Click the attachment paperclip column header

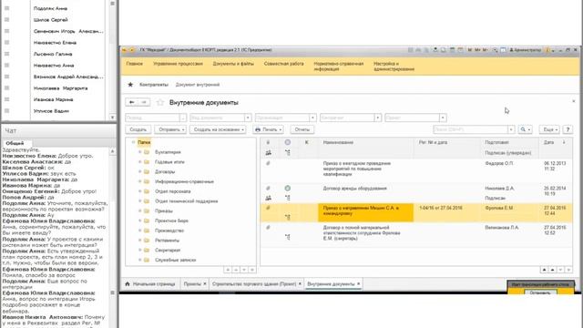point(268,142)
